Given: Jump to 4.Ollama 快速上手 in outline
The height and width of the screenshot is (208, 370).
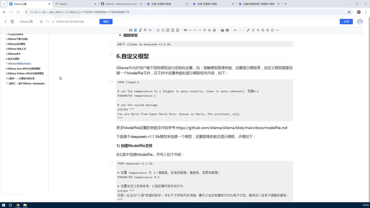Looking at the screenshot, I should (16, 49).
